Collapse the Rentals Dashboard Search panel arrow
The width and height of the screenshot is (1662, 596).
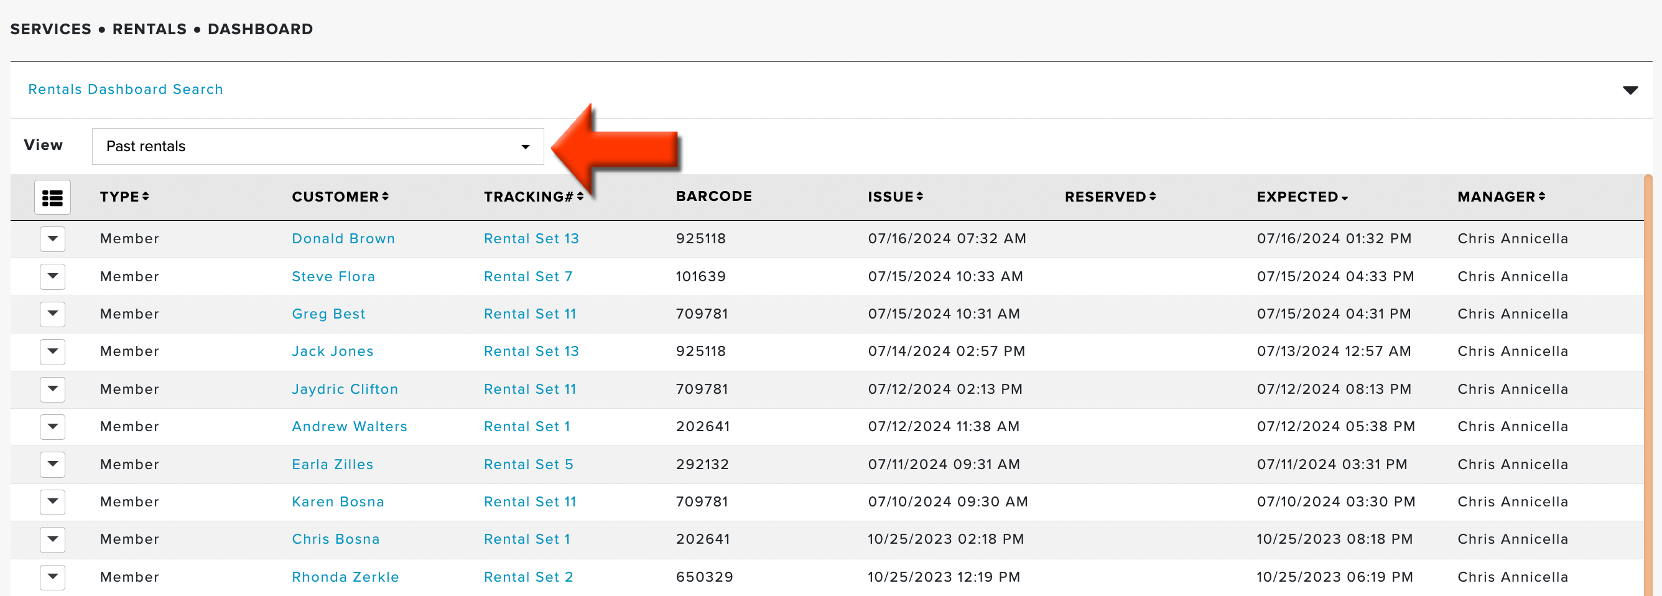(1630, 90)
